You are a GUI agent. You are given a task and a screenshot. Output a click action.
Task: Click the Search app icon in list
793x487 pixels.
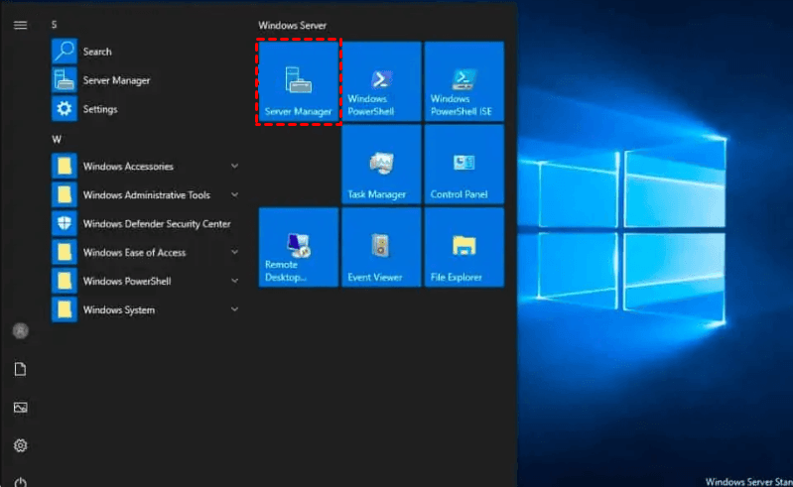[65, 51]
